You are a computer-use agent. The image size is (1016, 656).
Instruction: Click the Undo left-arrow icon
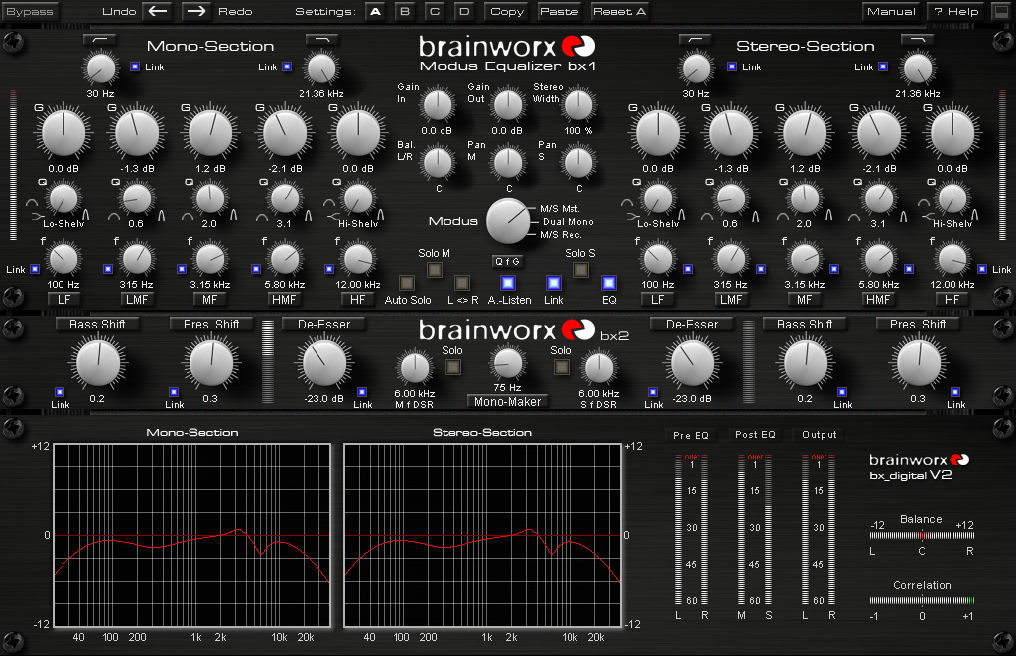coord(158,11)
